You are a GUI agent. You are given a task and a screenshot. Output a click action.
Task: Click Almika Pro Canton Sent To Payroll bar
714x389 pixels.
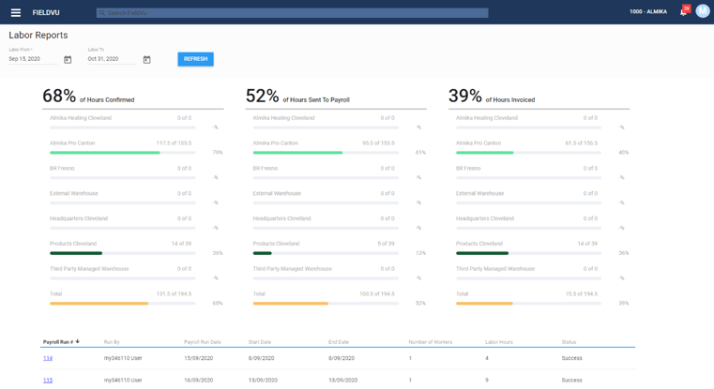point(326,153)
